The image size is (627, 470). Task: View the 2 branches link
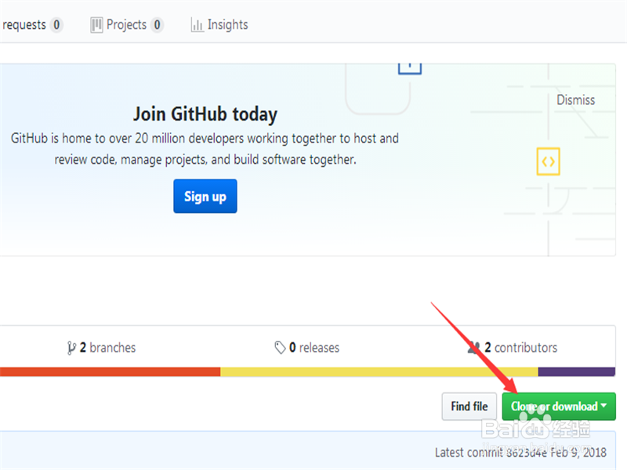(x=107, y=348)
